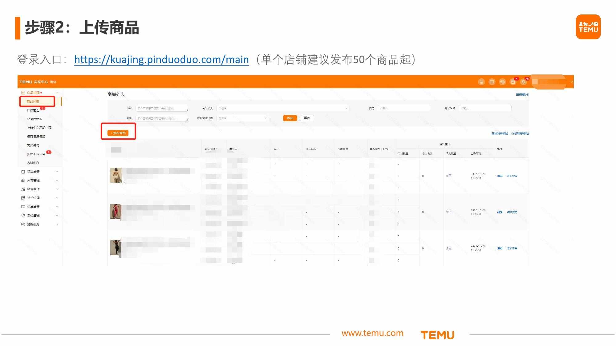Click the orange 查询 search button

point(290,118)
